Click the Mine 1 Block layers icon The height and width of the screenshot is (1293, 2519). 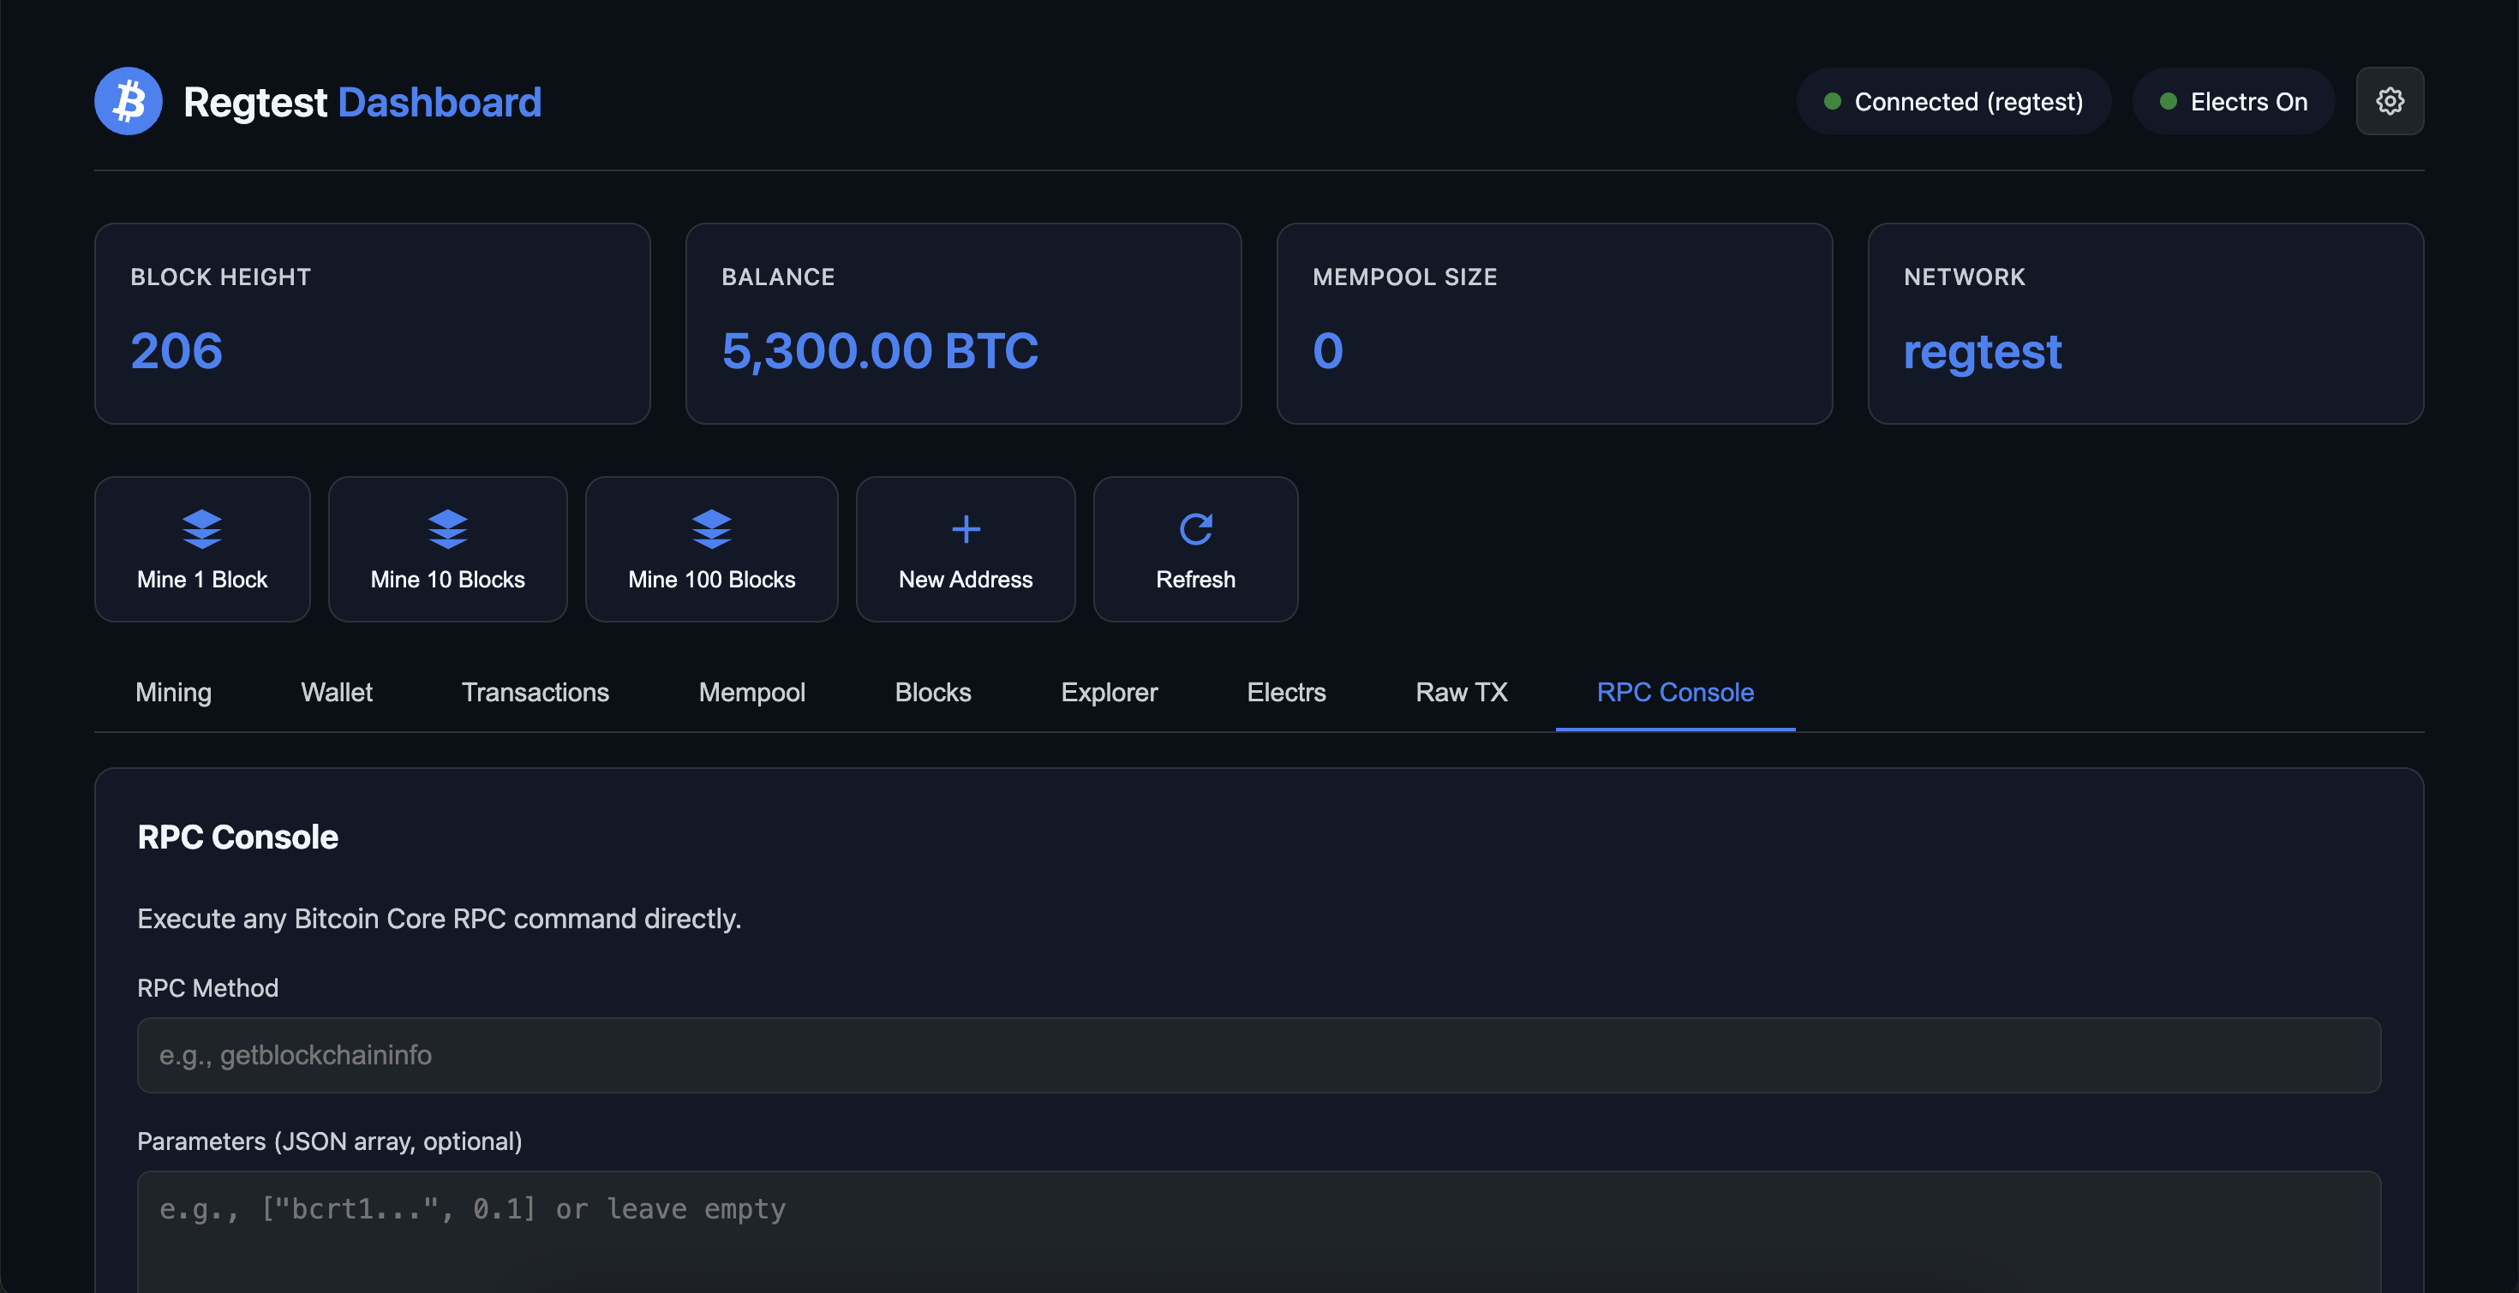[201, 528]
